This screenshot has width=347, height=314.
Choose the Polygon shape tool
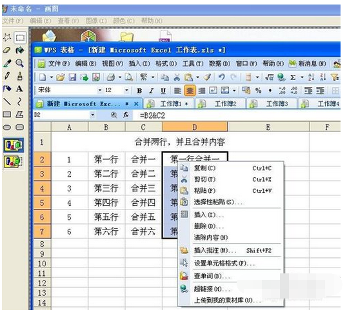pyautogui.click(x=20, y=114)
